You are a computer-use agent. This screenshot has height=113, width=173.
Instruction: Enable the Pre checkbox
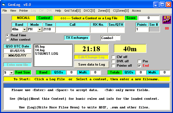[139, 61]
